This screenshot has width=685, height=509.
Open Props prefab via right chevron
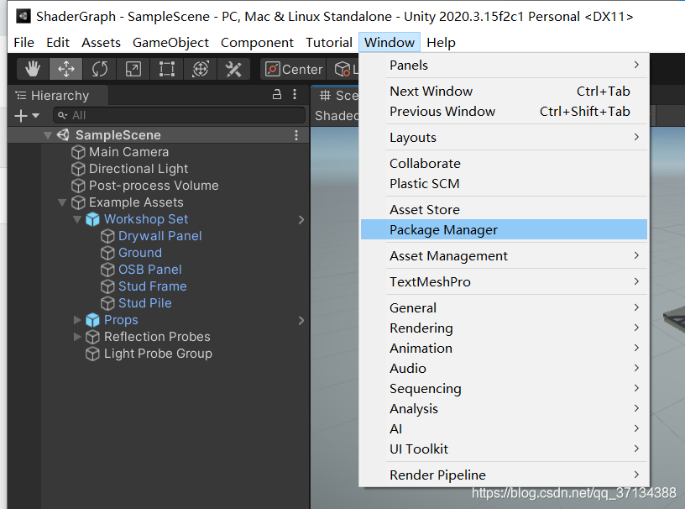coord(301,321)
